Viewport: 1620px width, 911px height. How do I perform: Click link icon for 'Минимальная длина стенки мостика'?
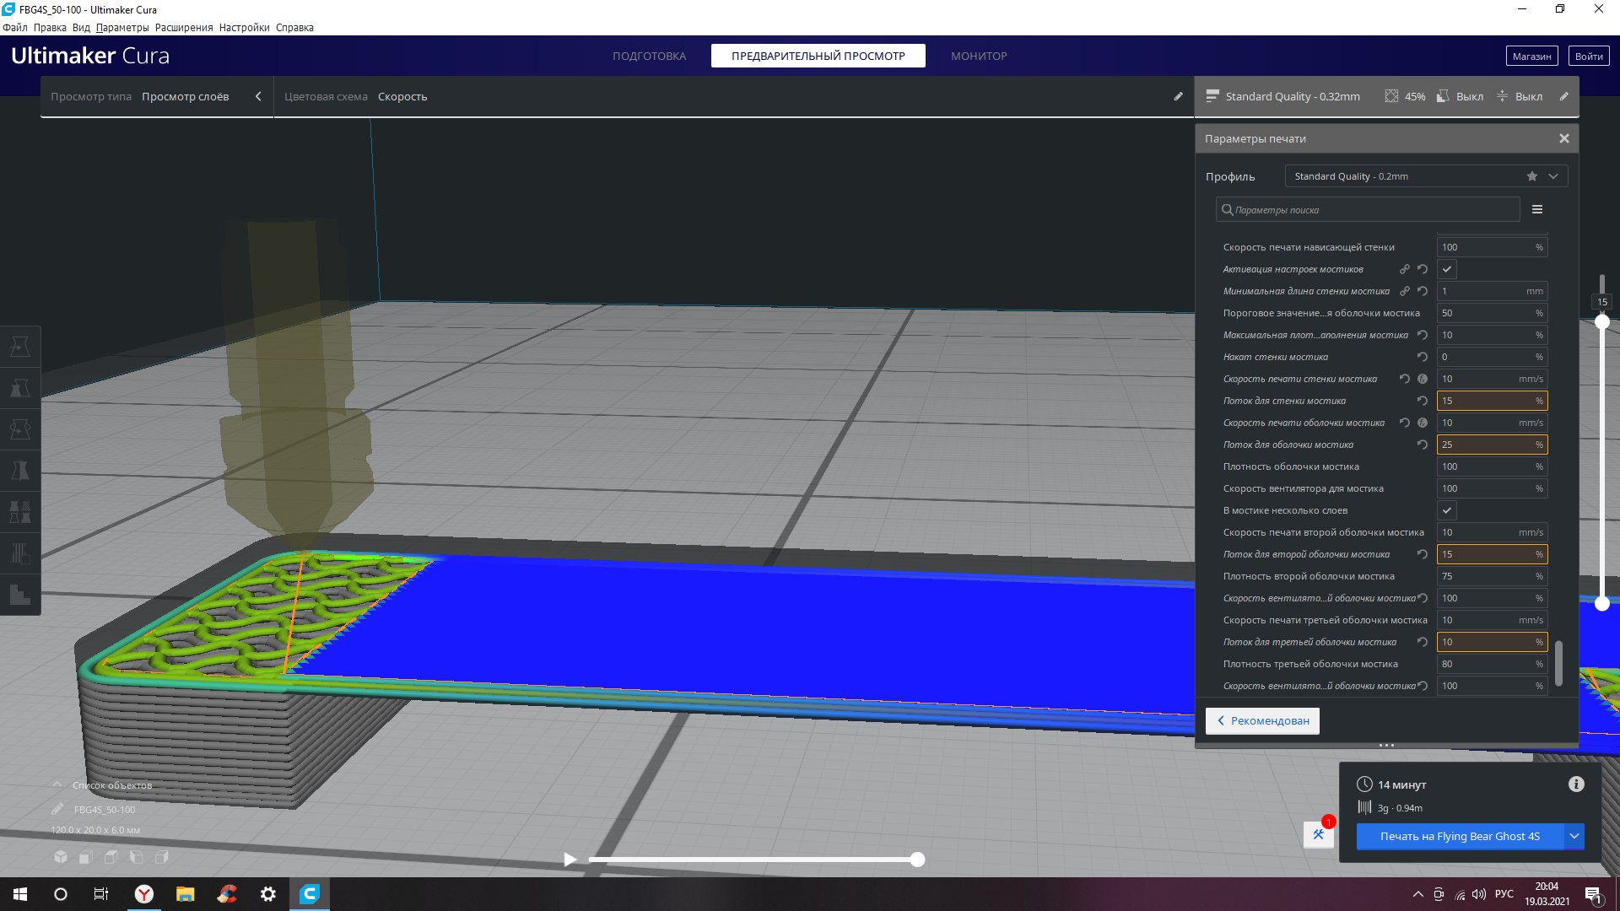pyautogui.click(x=1405, y=291)
